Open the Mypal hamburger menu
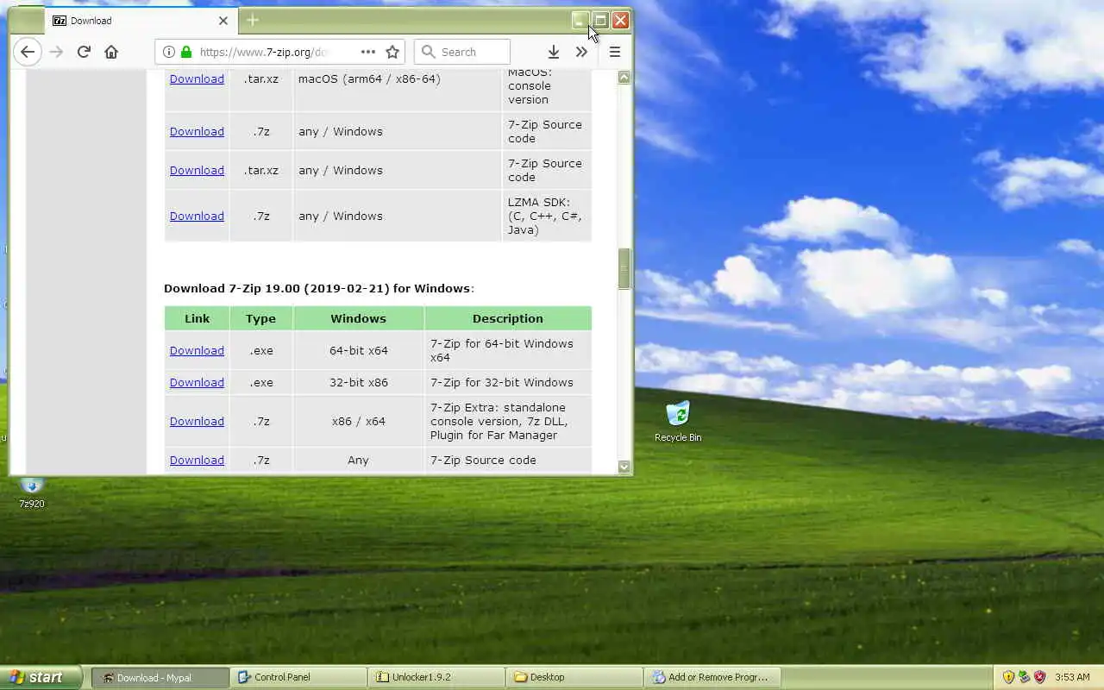This screenshot has height=690, width=1104. point(615,52)
